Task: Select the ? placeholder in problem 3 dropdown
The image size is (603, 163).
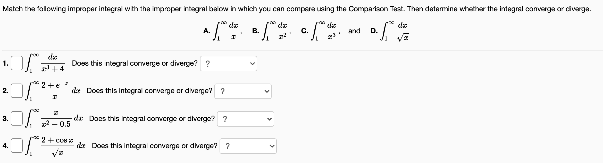Action: 225,119
